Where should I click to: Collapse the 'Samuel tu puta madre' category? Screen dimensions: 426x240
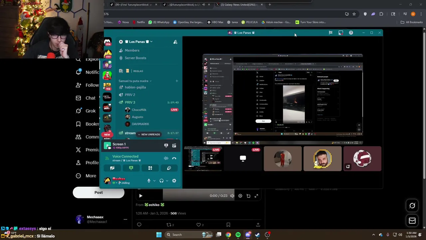click(x=135, y=81)
